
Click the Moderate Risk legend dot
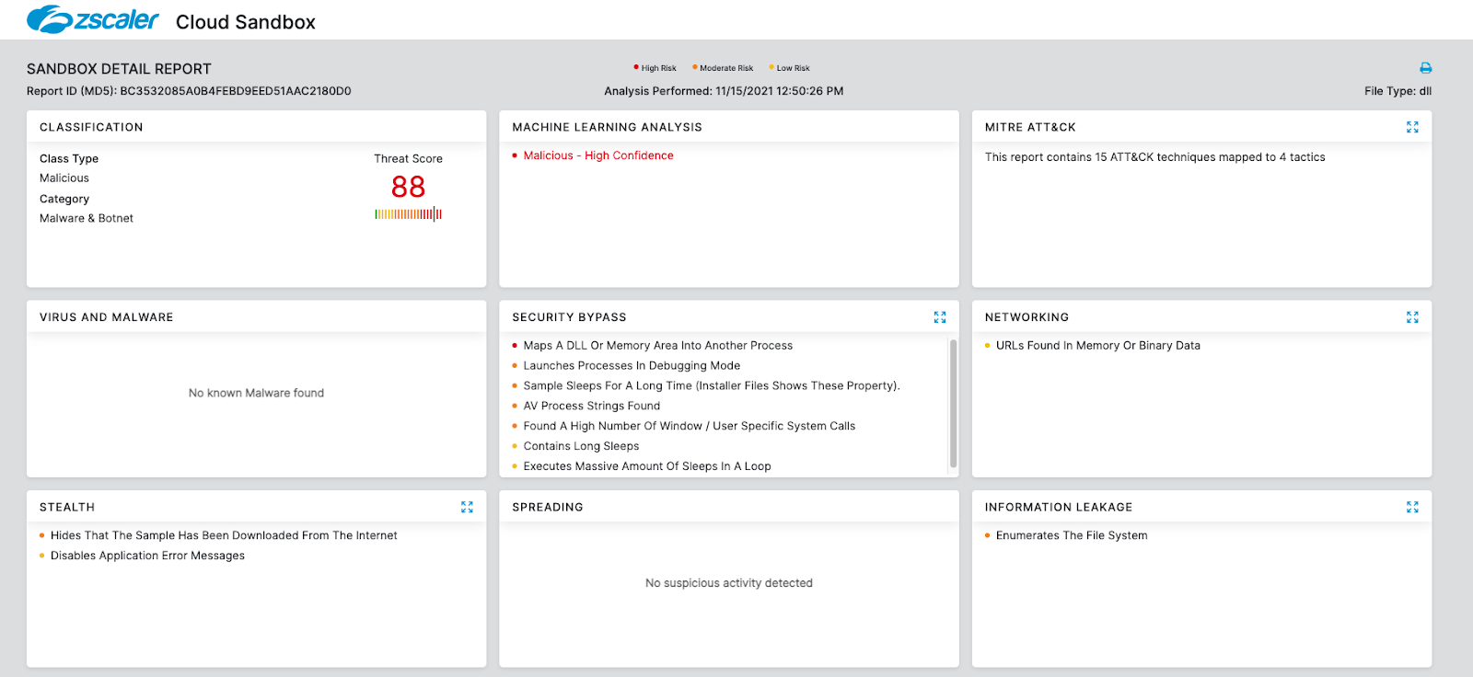(694, 67)
